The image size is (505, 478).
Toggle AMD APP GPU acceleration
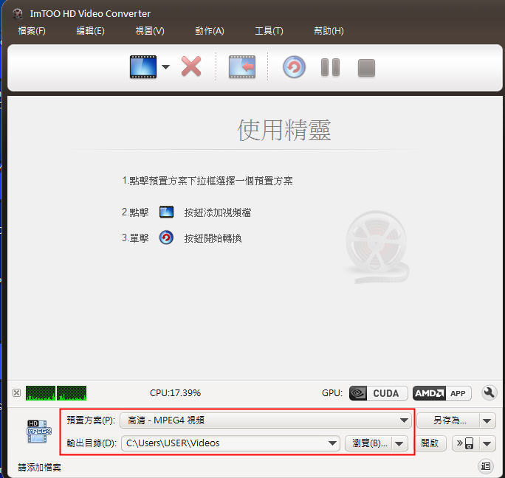coord(442,393)
